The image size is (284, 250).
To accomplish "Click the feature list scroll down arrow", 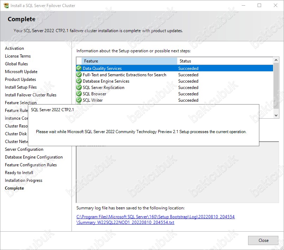I will [276, 115].
